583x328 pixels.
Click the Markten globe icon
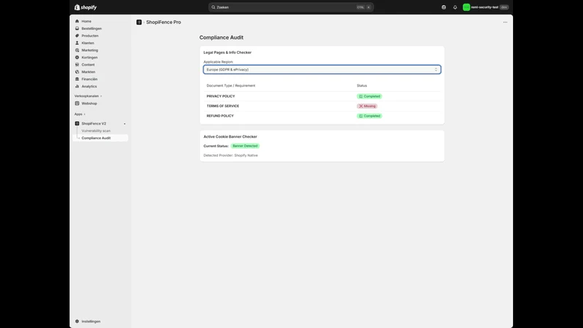click(x=77, y=71)
